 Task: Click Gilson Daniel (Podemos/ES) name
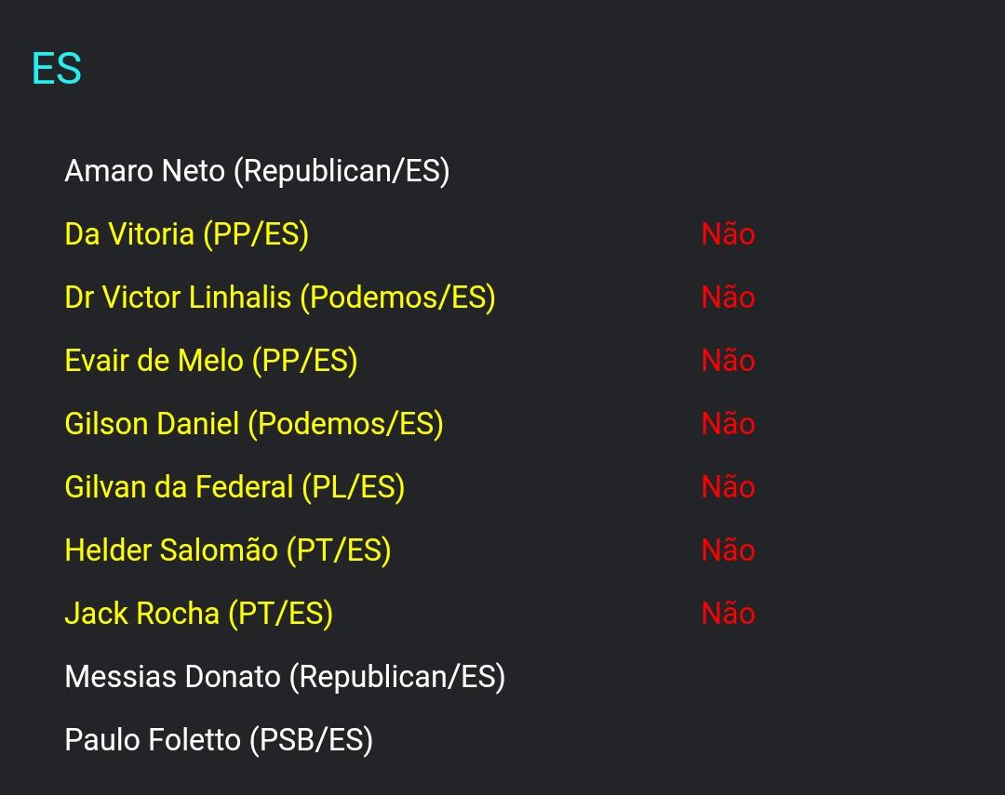(253, 424)
